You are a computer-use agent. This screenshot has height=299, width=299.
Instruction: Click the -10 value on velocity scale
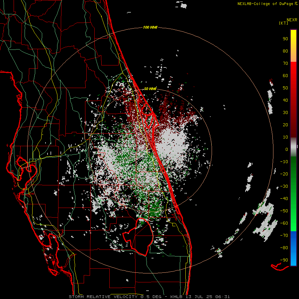click(284, 162)
